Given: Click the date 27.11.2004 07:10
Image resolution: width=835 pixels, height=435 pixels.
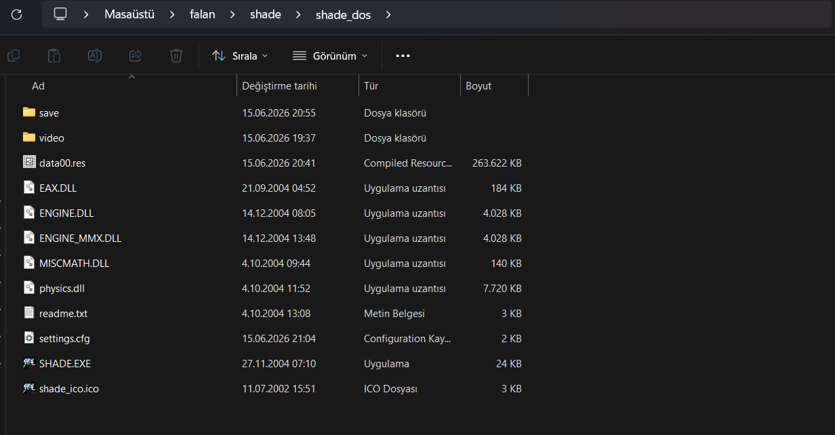Looking at the screenshot, I should click(x=279, y=364).
